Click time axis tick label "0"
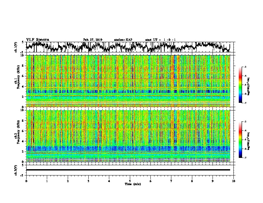Image resolution: width=263 pixels, height=203 pixels. click(26, 181)
